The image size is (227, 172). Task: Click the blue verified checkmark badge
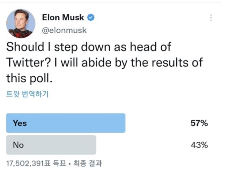(91, 17)
